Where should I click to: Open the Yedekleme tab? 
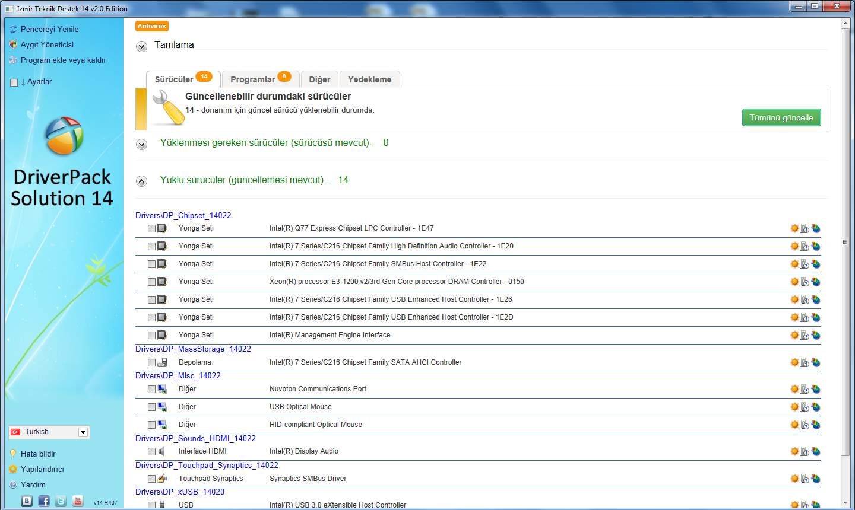tap(370, 79)
